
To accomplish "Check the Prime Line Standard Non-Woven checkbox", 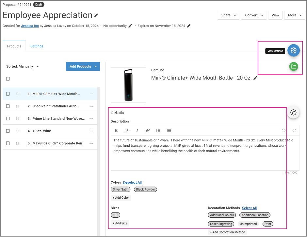I will tap(8, 119).
